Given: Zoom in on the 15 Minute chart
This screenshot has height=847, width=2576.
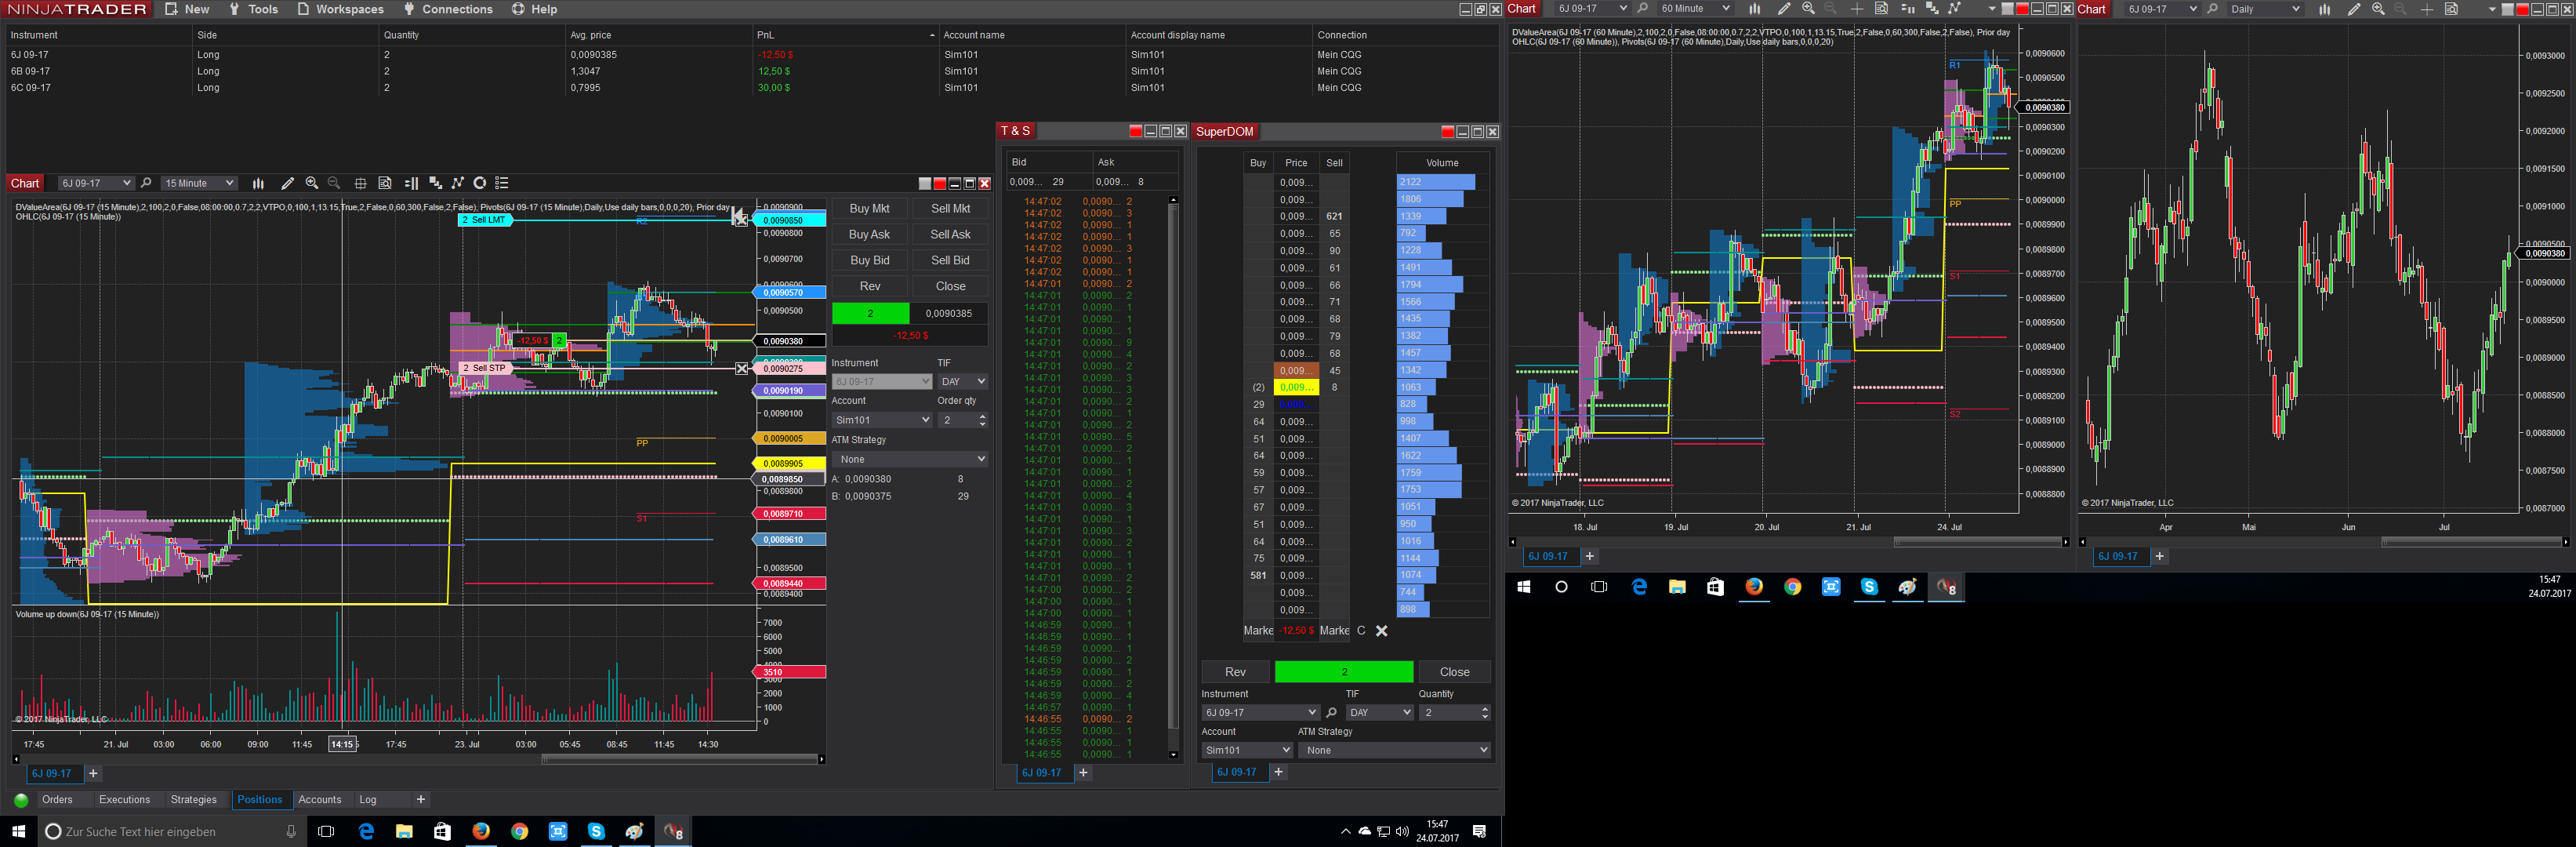Looking at the screenshot, I should [x=312, y=183].
